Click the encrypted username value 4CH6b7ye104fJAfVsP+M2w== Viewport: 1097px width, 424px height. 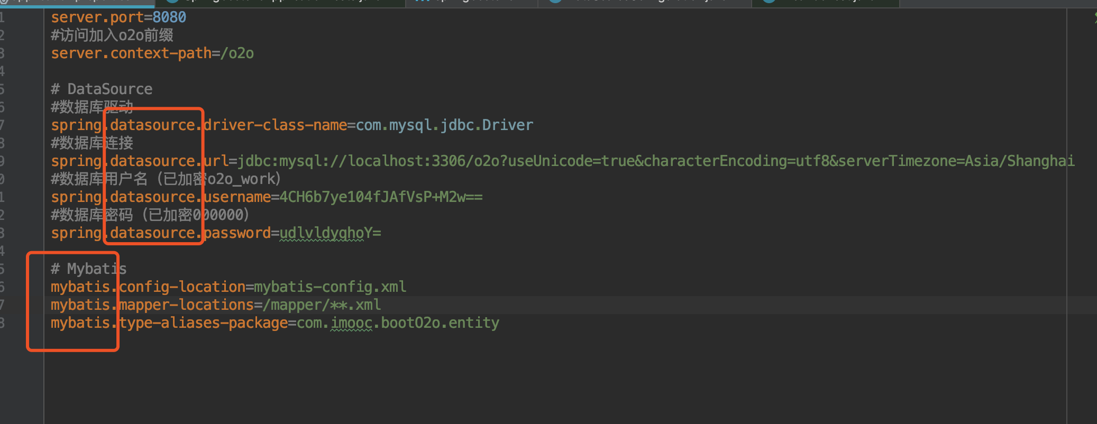point(381,197)
